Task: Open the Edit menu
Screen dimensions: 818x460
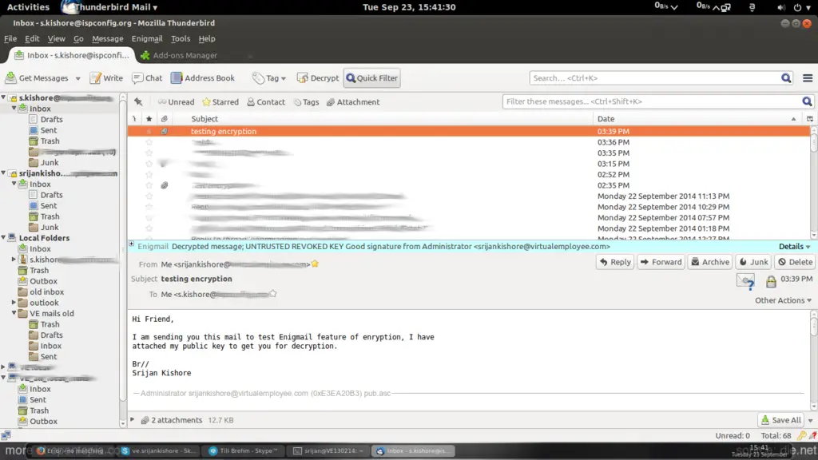Action: [x=32, y=38]
